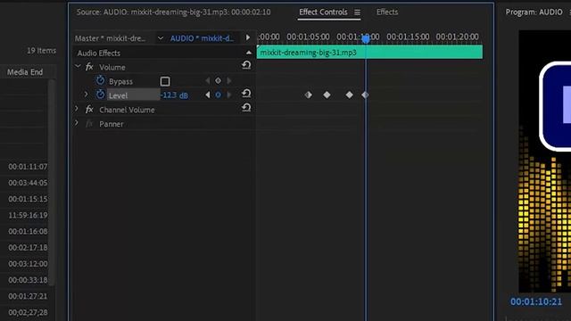Viewport: 571px width, 321px height.
Task: Expand the Channel Volume effect
Action: [77, 109]
